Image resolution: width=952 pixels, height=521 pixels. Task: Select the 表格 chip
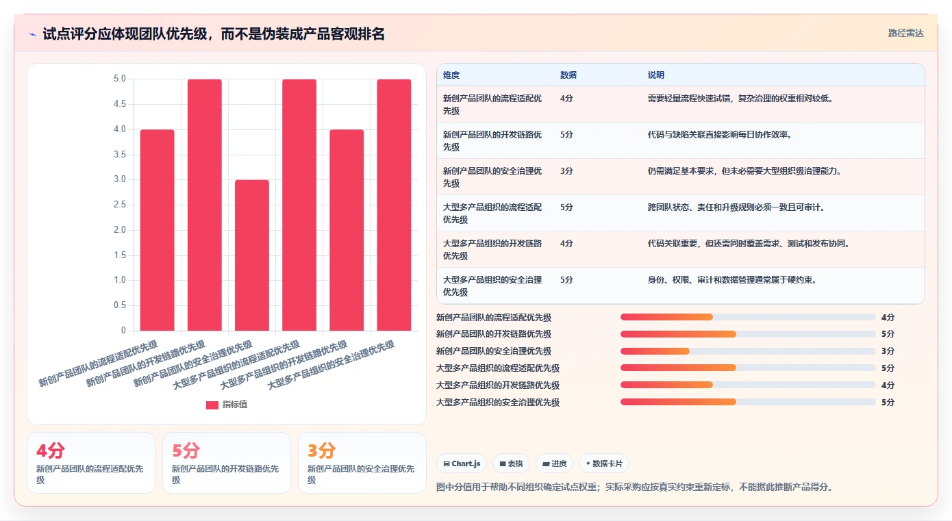point(511,463)
